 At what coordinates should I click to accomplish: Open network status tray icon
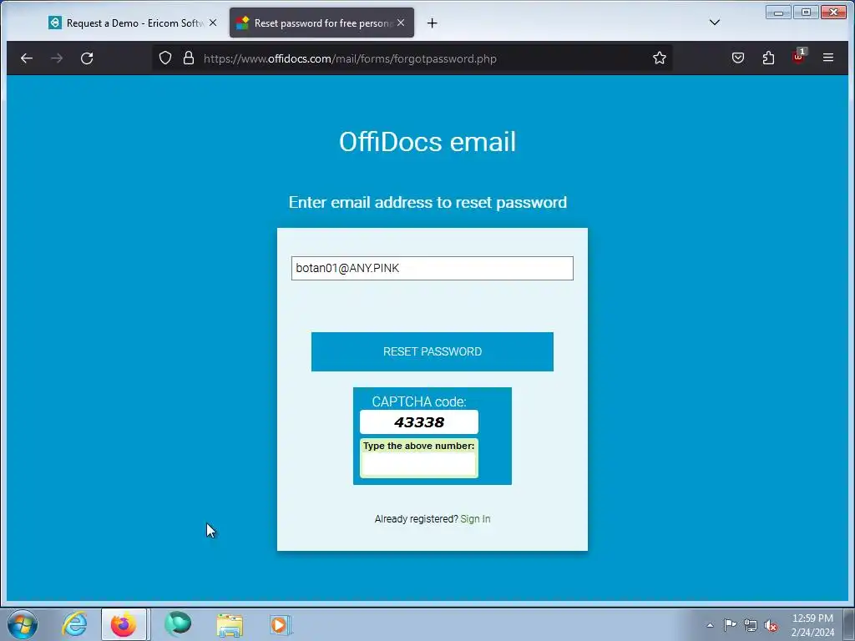tap(751, 626)
